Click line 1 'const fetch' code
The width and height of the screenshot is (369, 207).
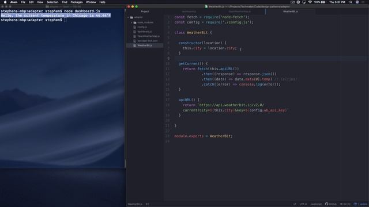pyautogui.click(x=212, y=17)
